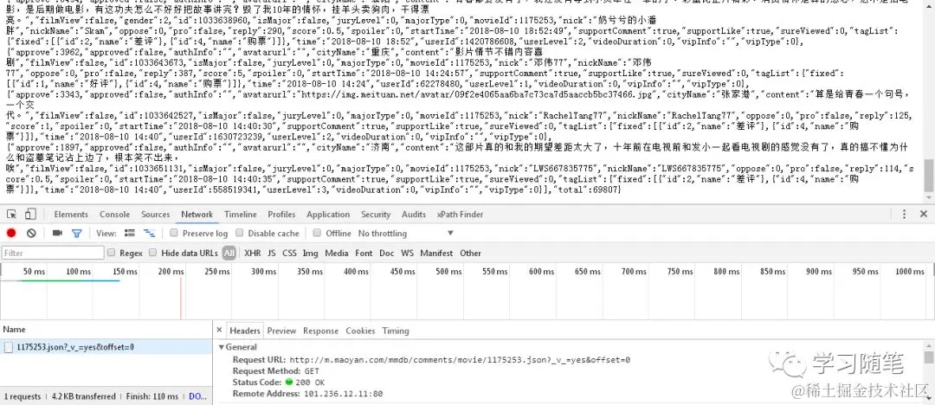The height and width of the screenshot is (405, 935).
Task: Open the Security tab
Action: tap(376, 214)
